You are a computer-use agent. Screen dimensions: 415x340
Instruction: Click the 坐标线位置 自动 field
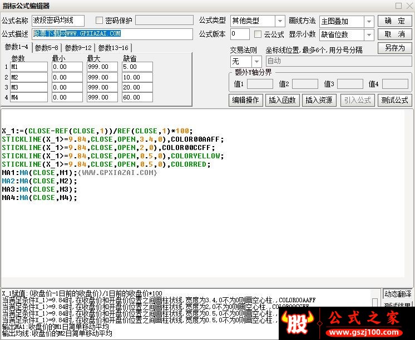coord(339,61)
